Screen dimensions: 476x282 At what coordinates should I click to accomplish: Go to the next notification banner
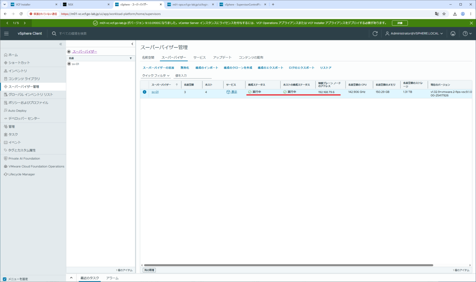(x=25, y=23)
